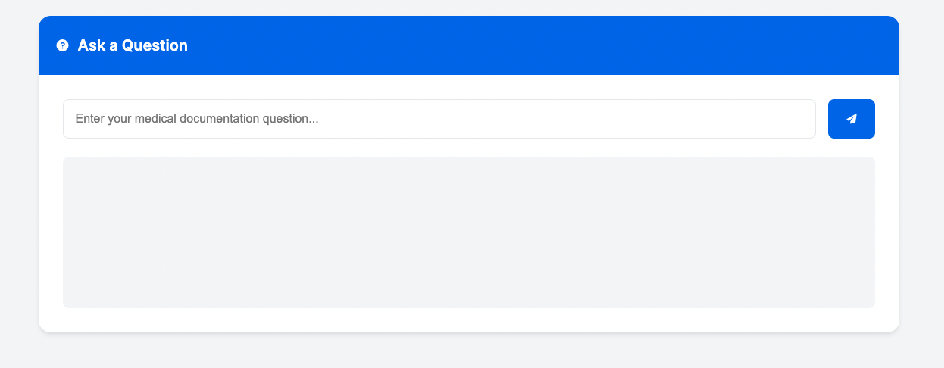Place the cursor in the question input box
Viewport: 944px width, 368px height.
439,119
